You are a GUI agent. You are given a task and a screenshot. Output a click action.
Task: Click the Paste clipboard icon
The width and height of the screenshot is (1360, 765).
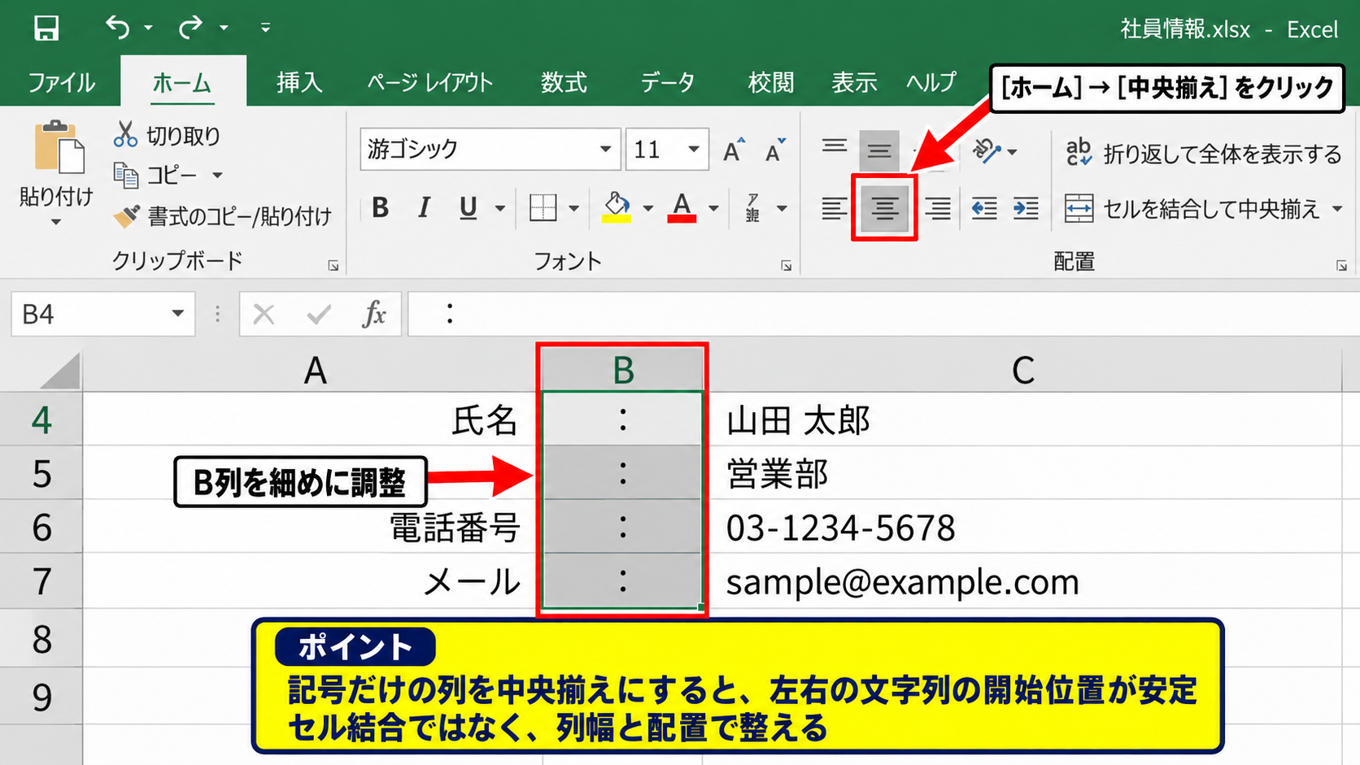[x=59, y=147]
